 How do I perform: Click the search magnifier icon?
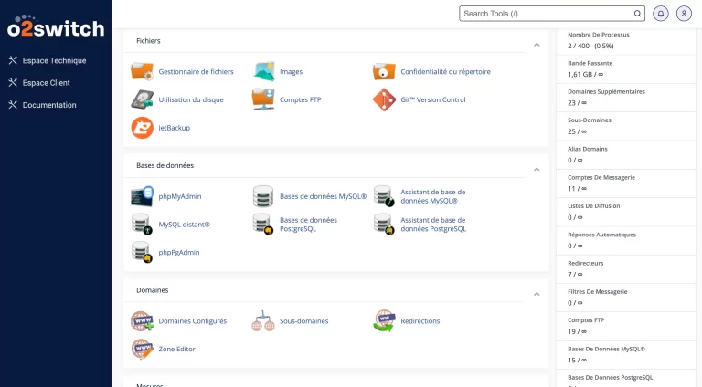pos(637,14)
